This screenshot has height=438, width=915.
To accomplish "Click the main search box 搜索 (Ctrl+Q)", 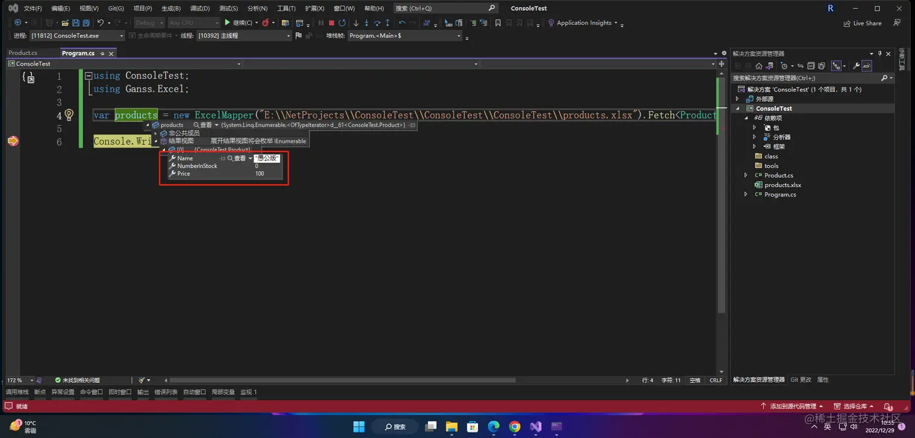I will (x=445, y=8).
